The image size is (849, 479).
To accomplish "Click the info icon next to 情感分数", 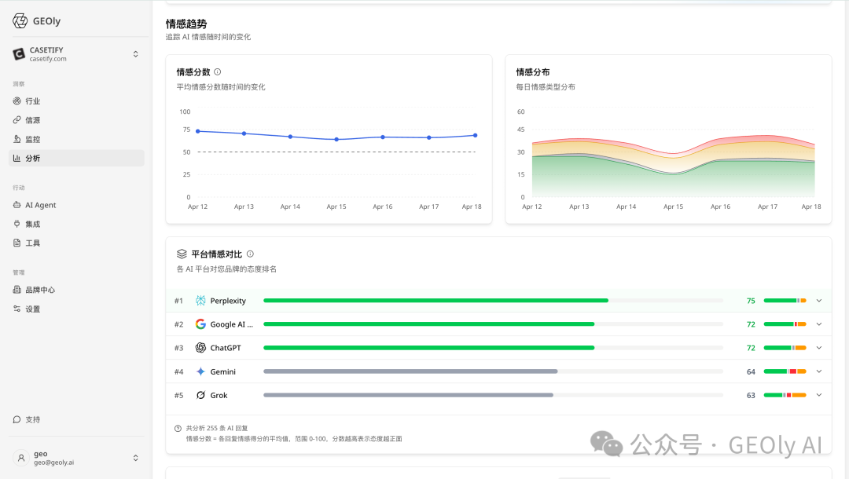I will [x=218, y=72].
